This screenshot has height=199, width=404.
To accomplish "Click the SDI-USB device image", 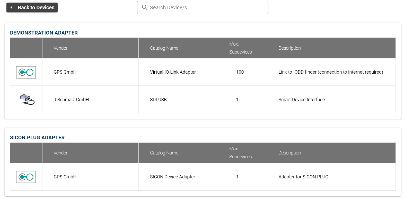I will tap(27, 99).
